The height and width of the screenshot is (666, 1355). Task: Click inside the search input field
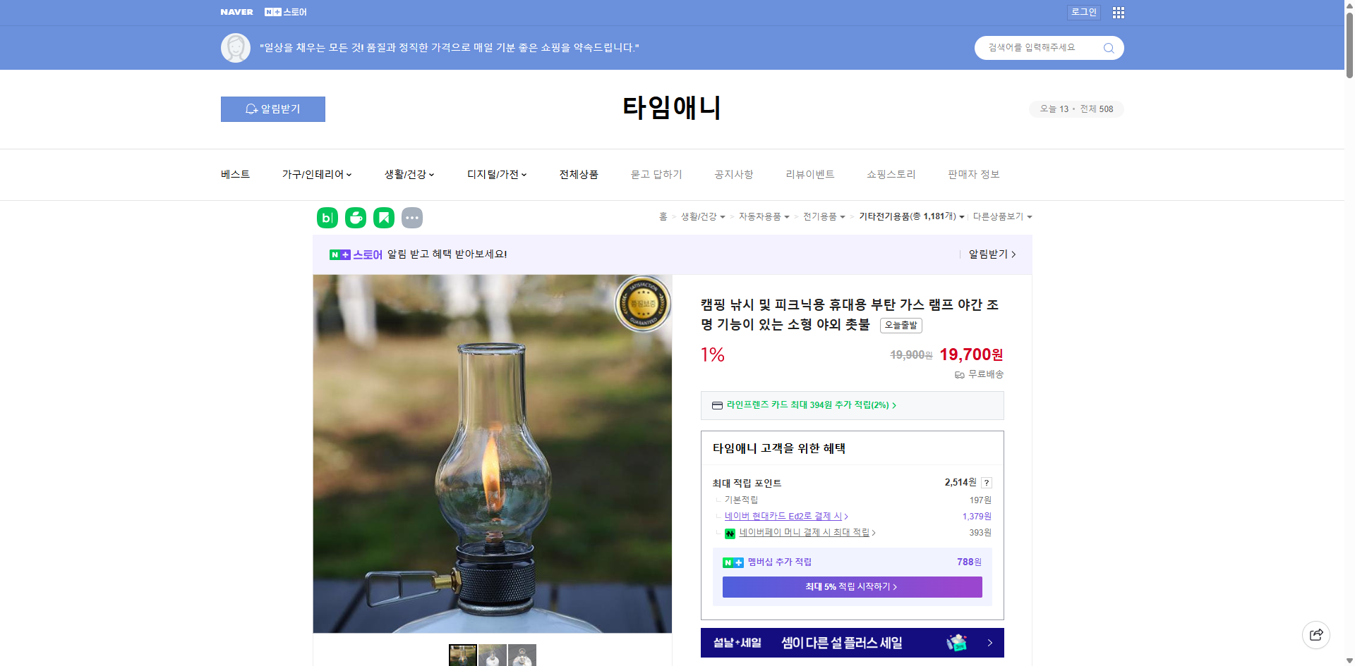pos(1037,47)
